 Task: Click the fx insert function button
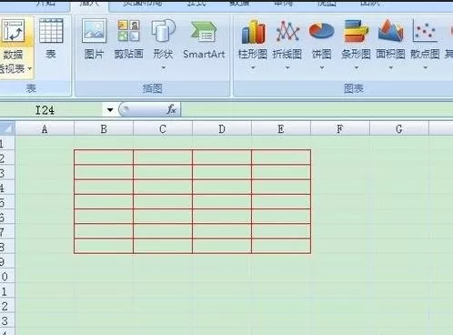click(x=171, y=109)
